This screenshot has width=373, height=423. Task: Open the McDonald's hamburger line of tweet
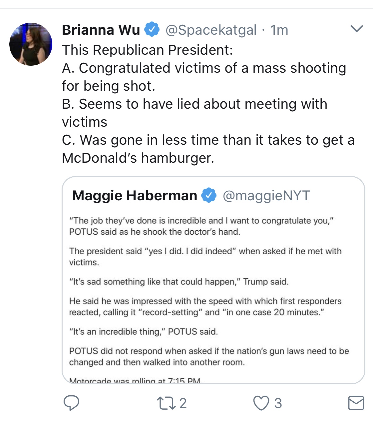click(x=138, y=158)
